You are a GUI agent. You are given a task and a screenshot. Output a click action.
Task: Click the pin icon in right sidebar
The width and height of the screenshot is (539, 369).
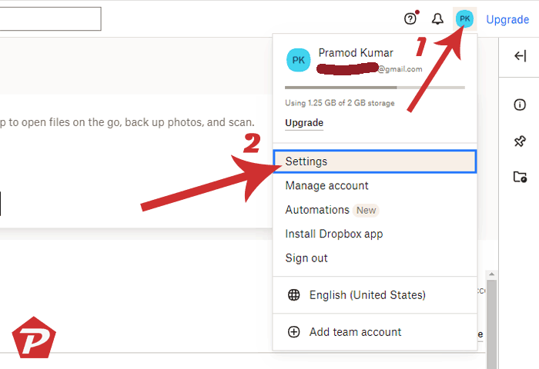tap(520, 141)
